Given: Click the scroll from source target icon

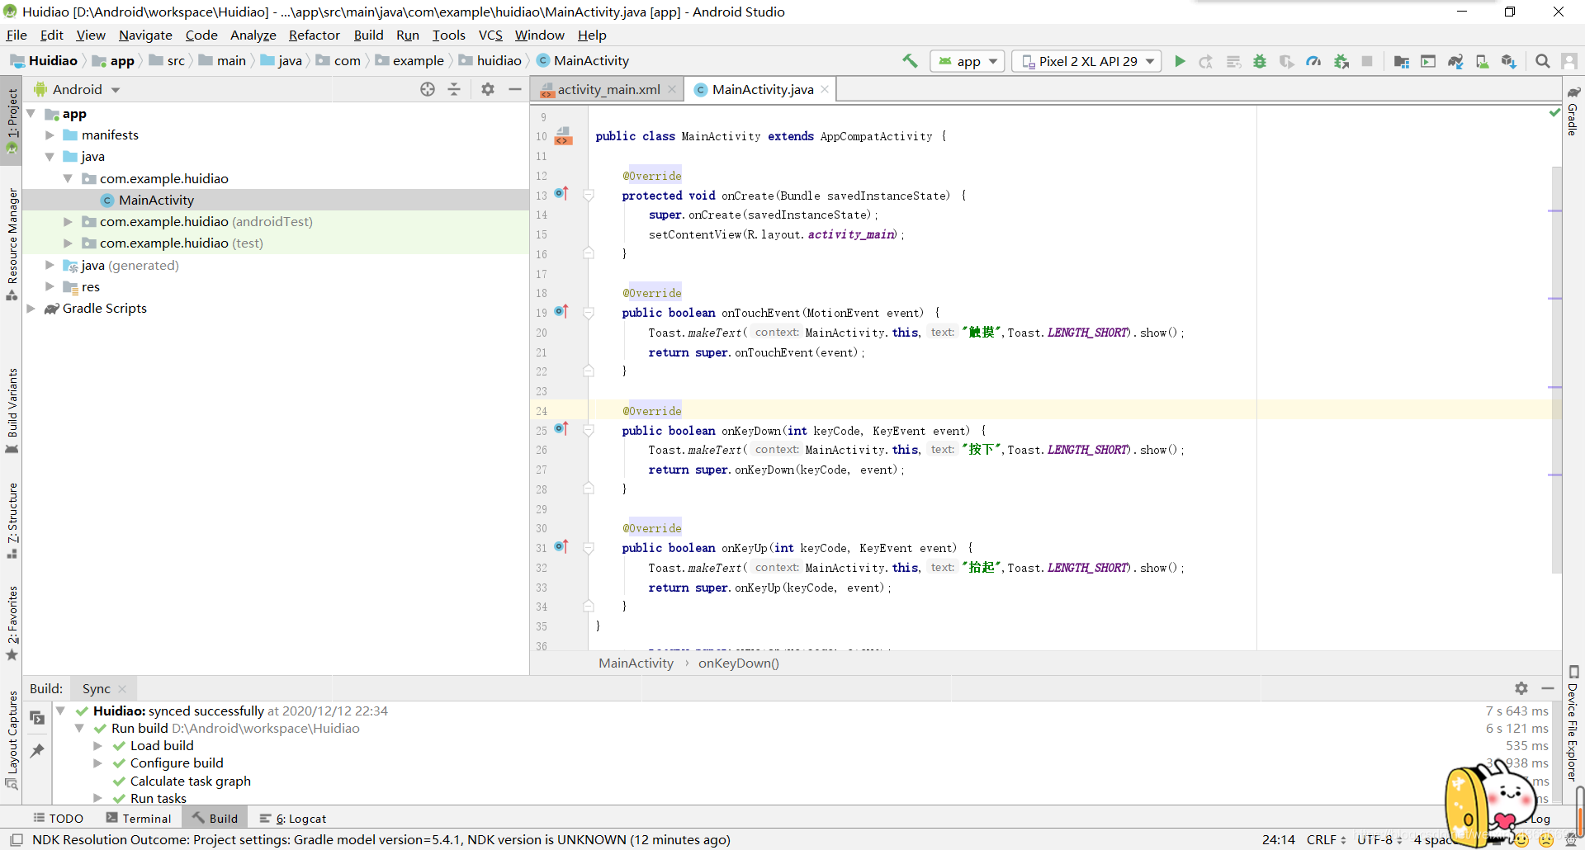Looking at the screenshot, I should [428, 89].
